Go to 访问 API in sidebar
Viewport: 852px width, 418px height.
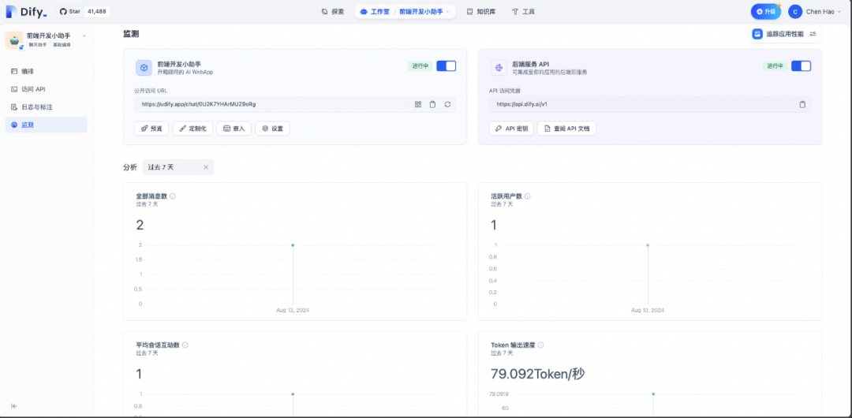47,89
